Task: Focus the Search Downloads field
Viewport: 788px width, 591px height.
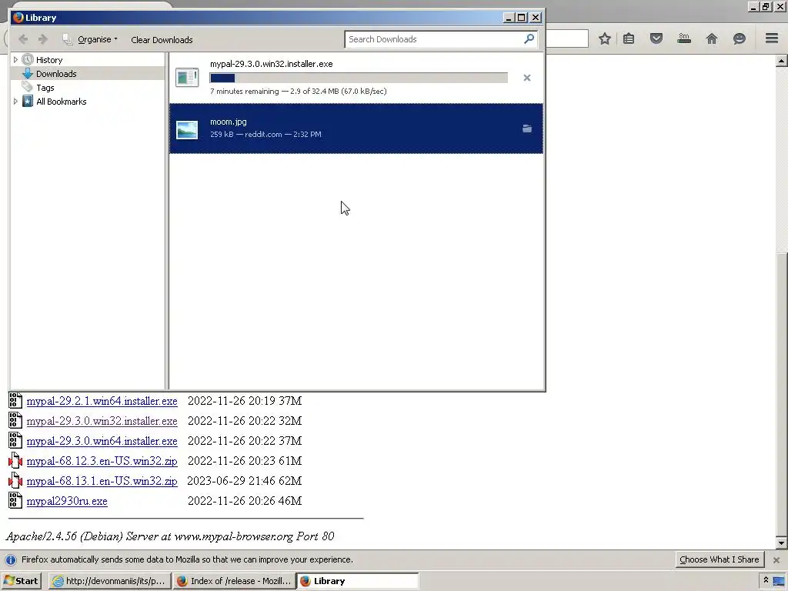Action: [441, 39]
